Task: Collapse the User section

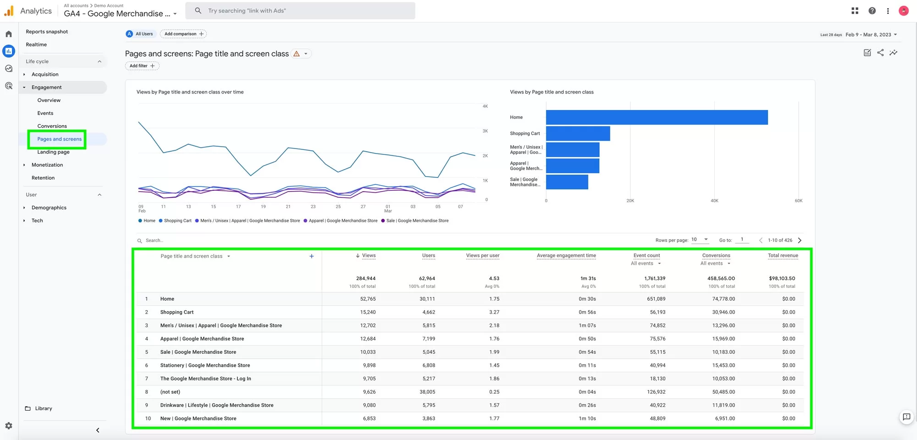Action: tap(99, 195)
